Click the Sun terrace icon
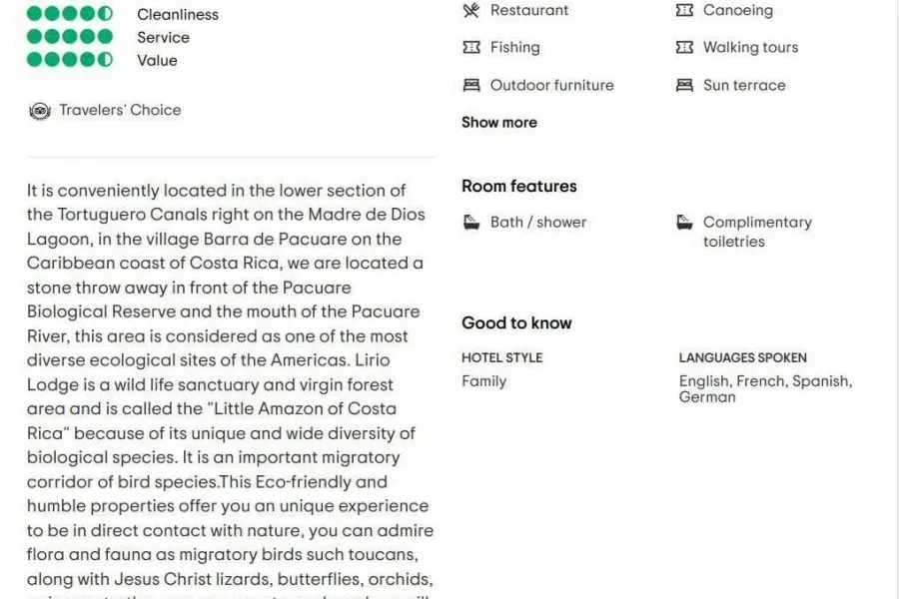 (684, 85)
